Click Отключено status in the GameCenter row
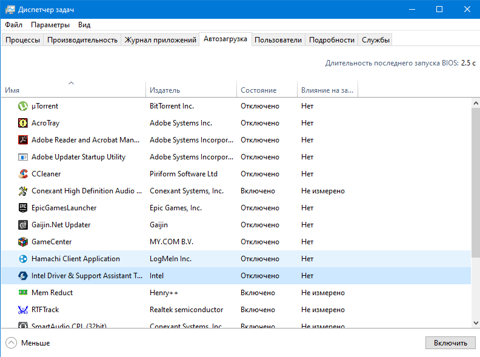 click(259, 242)
